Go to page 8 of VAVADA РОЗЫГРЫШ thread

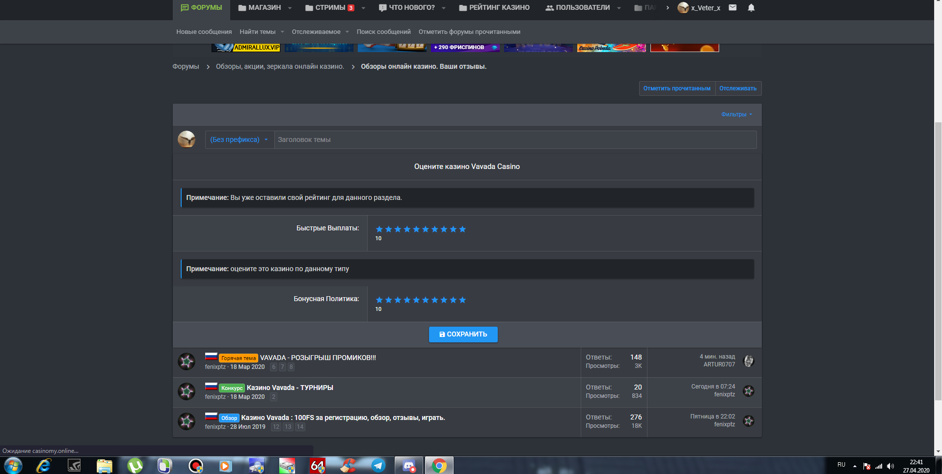[x=291, y=367]
